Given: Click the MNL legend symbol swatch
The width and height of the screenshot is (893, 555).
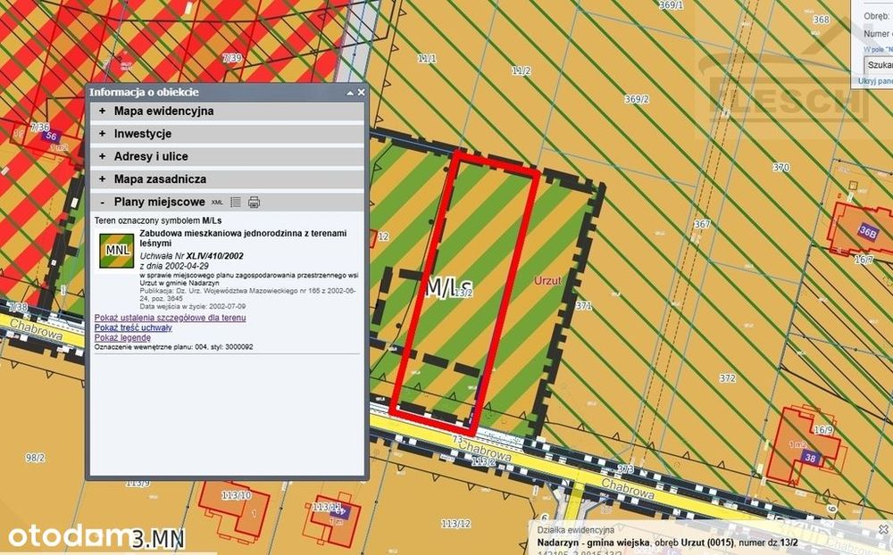Looking at the screenshot, I should [x=117, y=251].
